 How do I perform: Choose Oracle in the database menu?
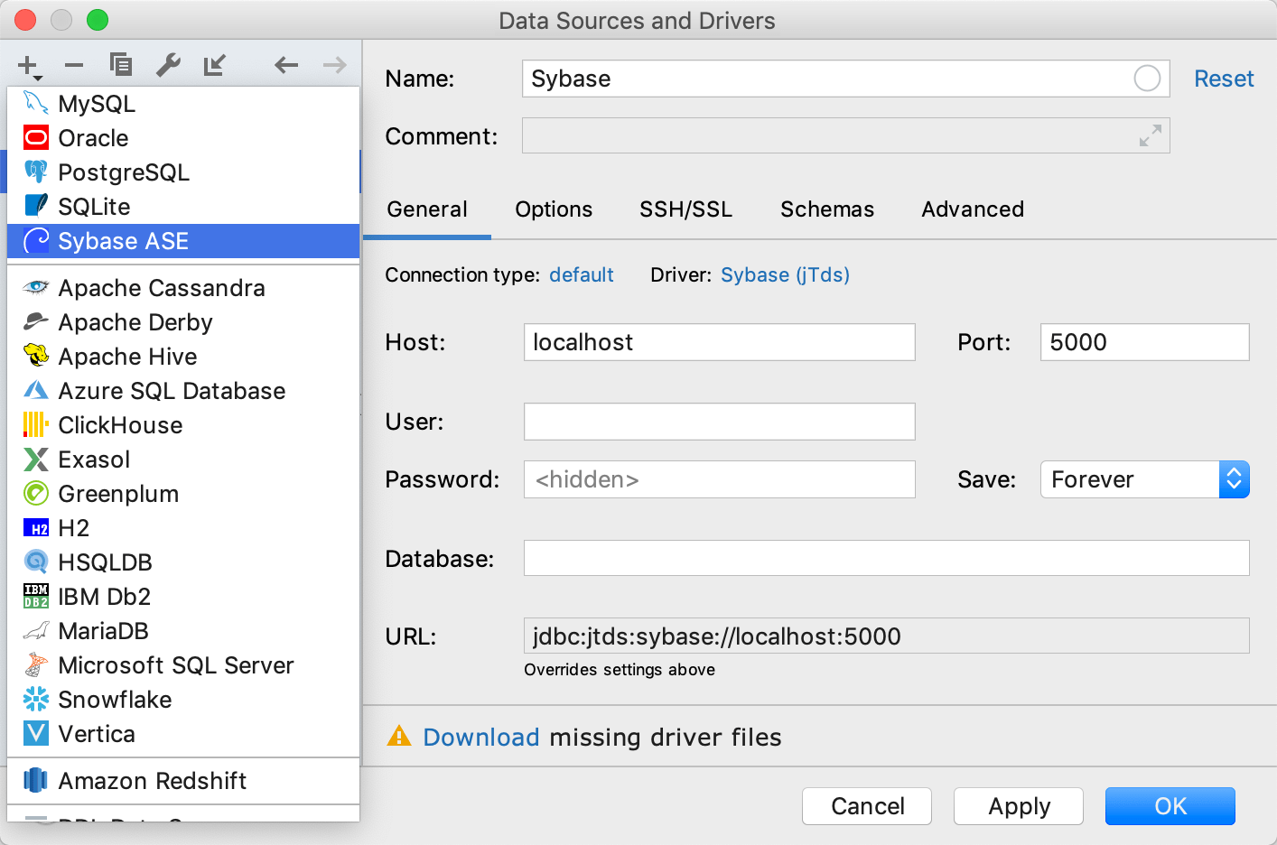click(183, 138)
